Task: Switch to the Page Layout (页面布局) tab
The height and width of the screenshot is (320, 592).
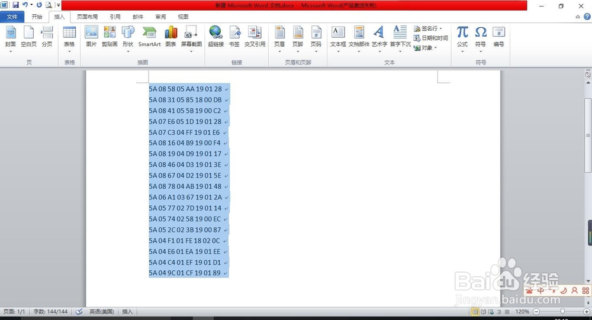Action: 87,17
